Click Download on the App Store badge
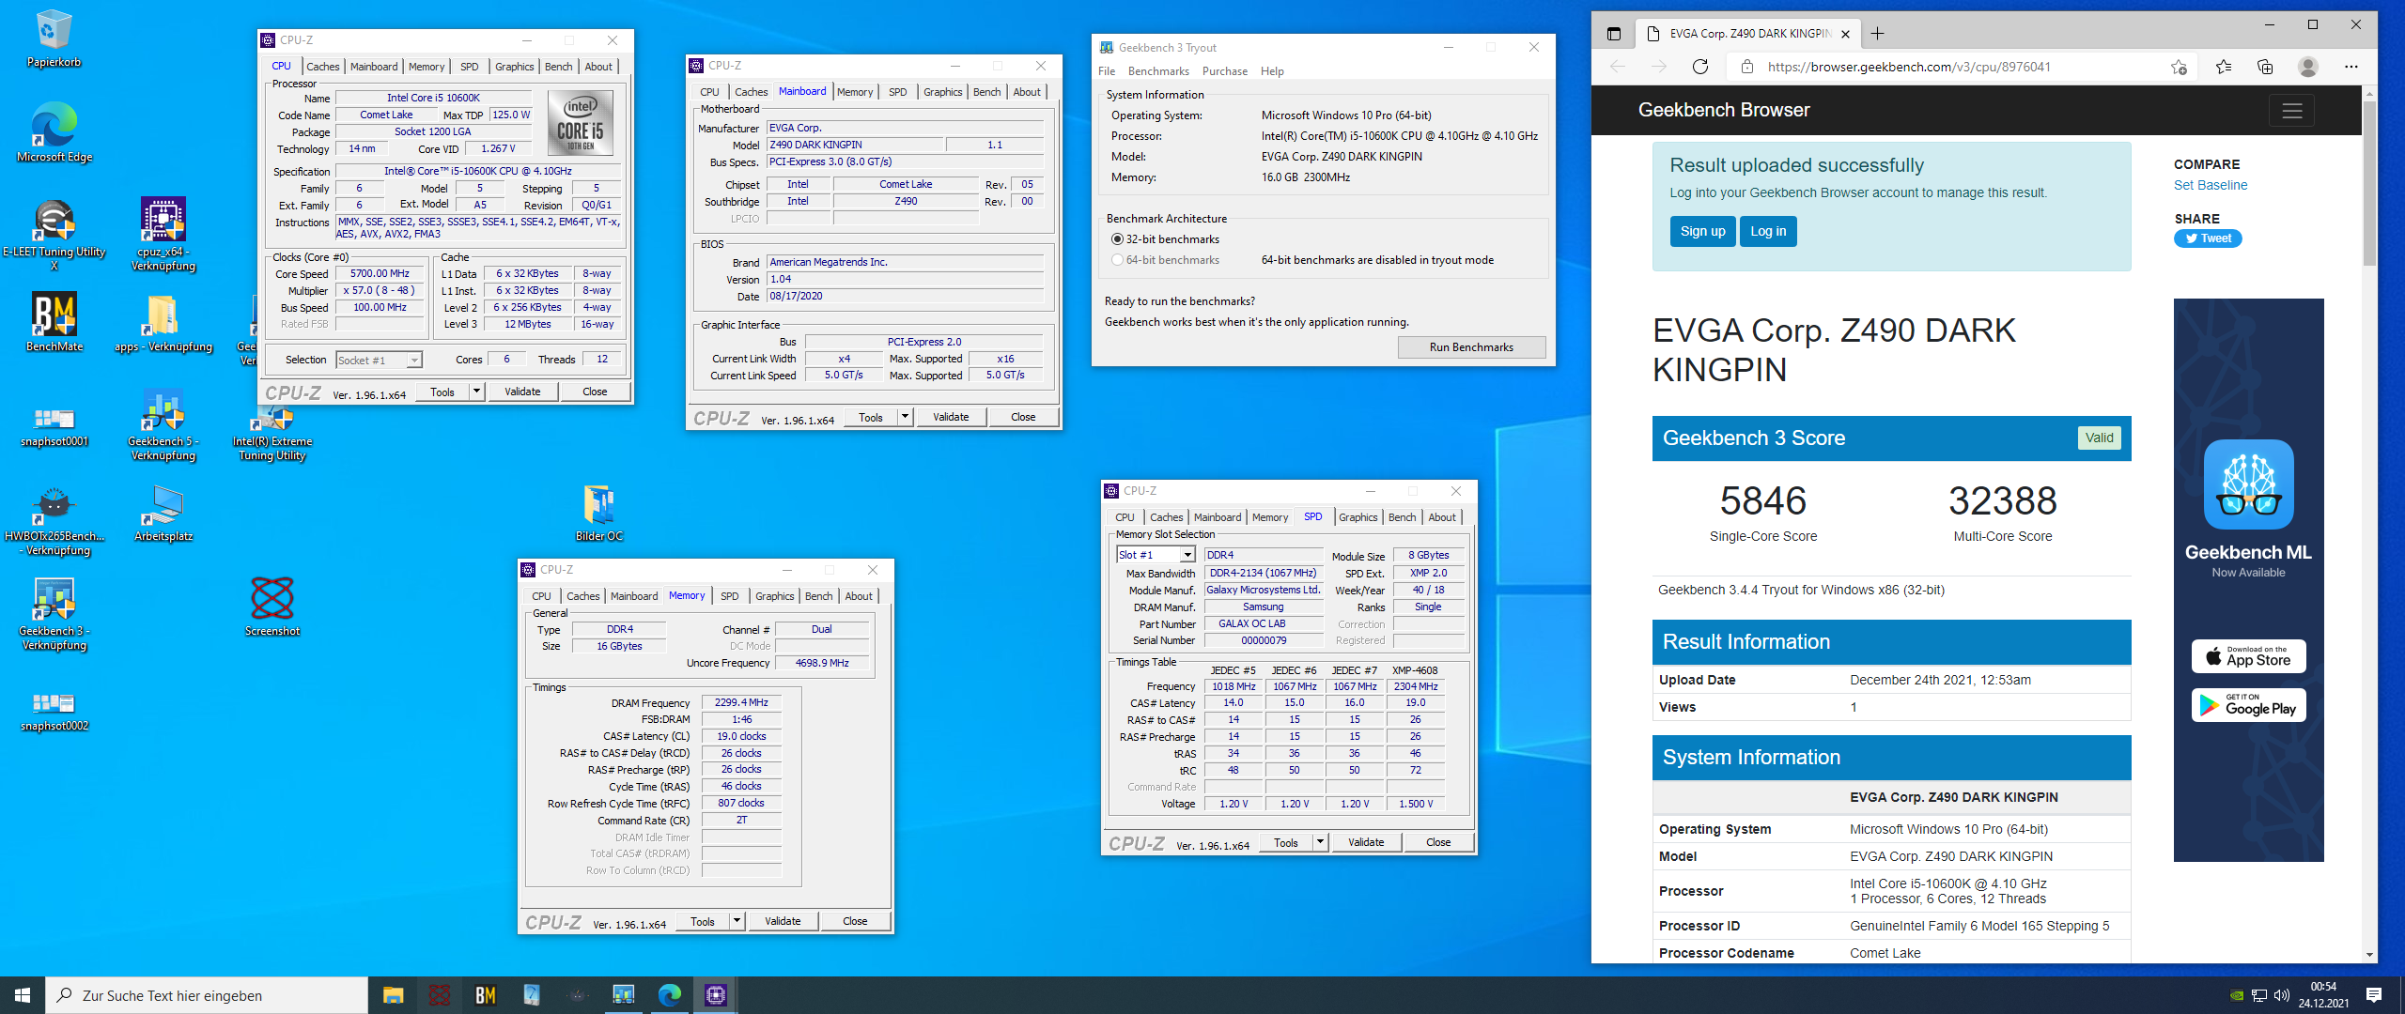2405x1014 pixels. click(2248, 656)
